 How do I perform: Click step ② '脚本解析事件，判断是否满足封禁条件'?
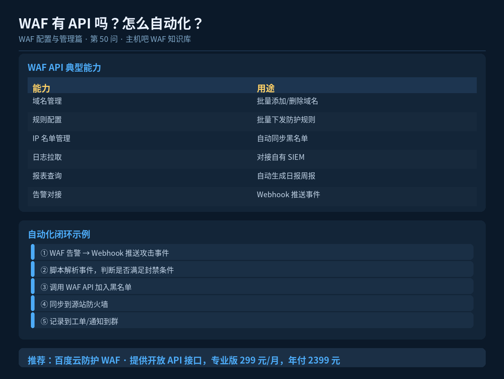(x=252, y=269)
